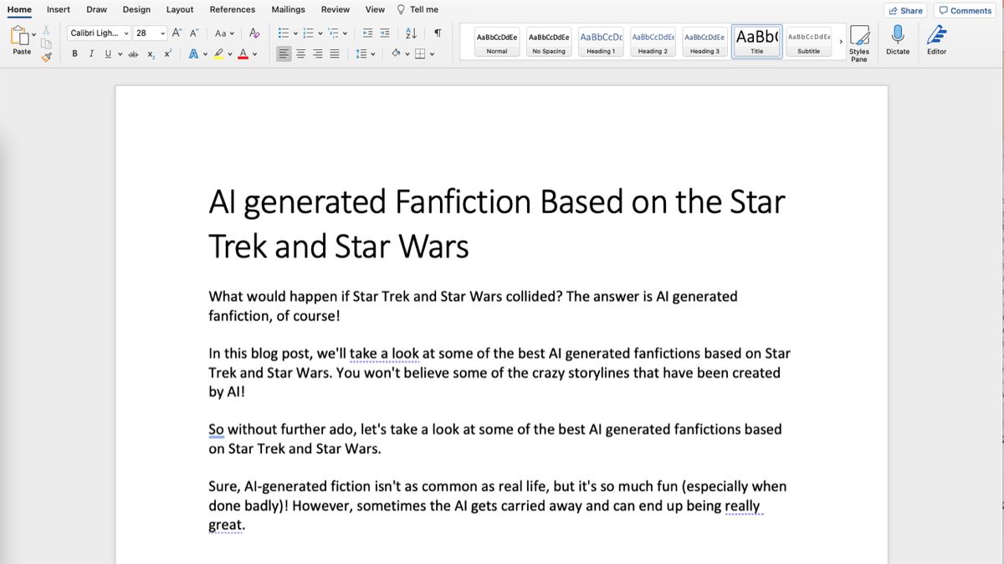This screenshot has height=564, width=1004.
Task: Apply yellow text highlight color
Action: [x=218, y=53]
